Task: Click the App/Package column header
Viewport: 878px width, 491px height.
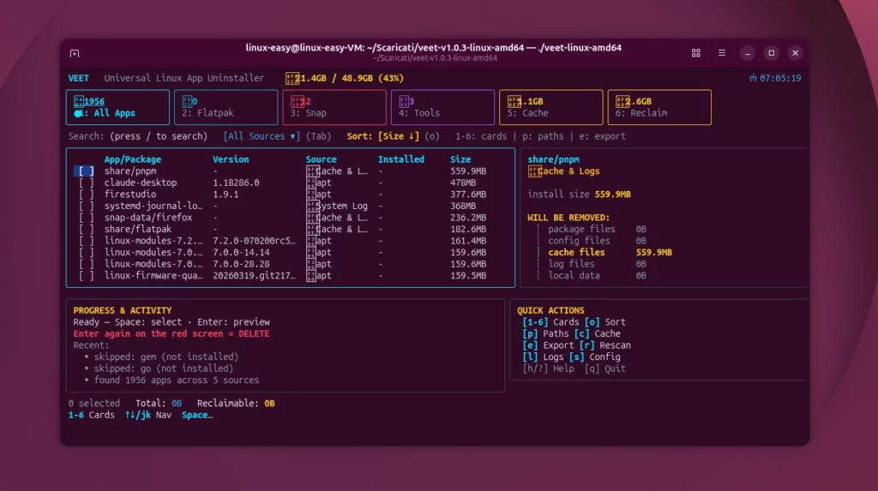Action: point(132,159)
